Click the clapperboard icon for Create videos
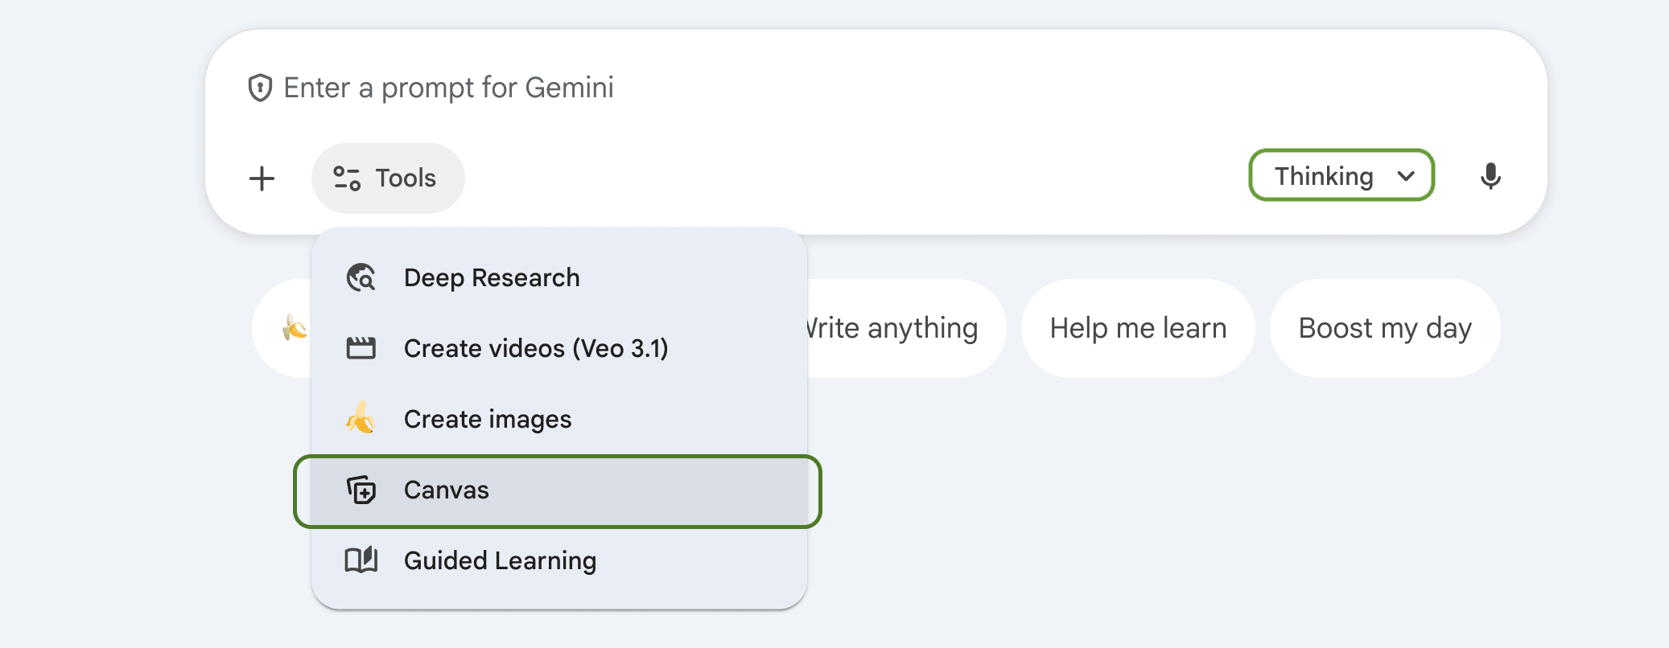Screen dimensions: 1669x648 click(361, 348)
